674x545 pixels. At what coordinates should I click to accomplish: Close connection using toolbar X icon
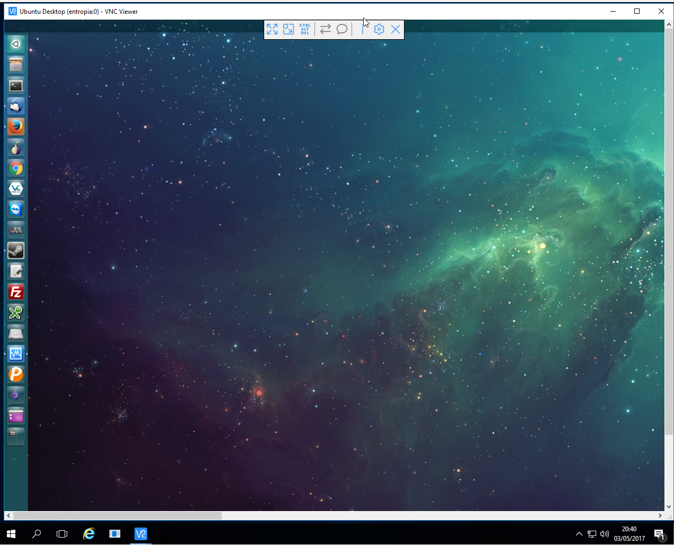[x=396, y=29]
